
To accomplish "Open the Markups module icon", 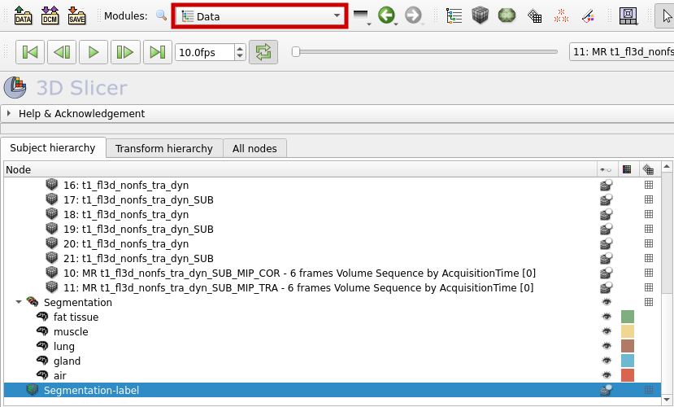I will tap(561, 15).
